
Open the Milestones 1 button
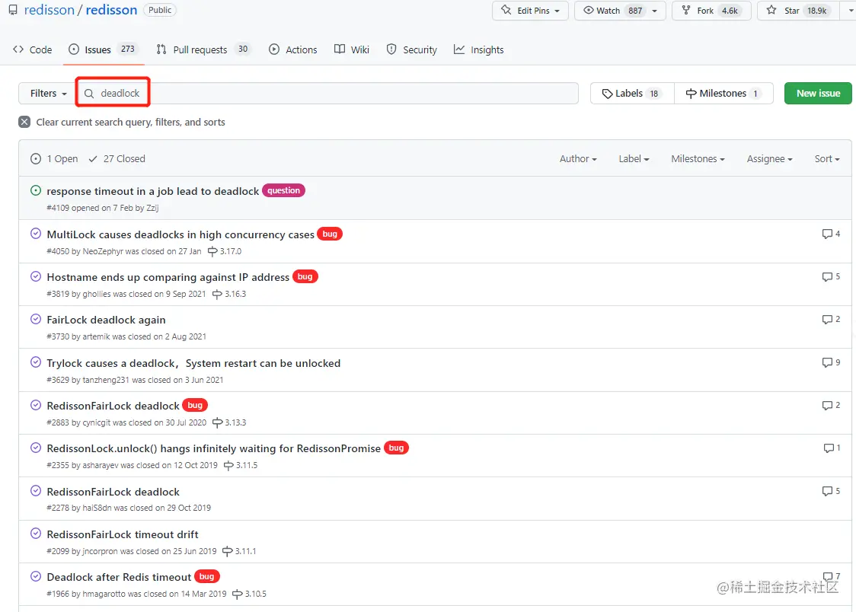[x=723, y=94]
